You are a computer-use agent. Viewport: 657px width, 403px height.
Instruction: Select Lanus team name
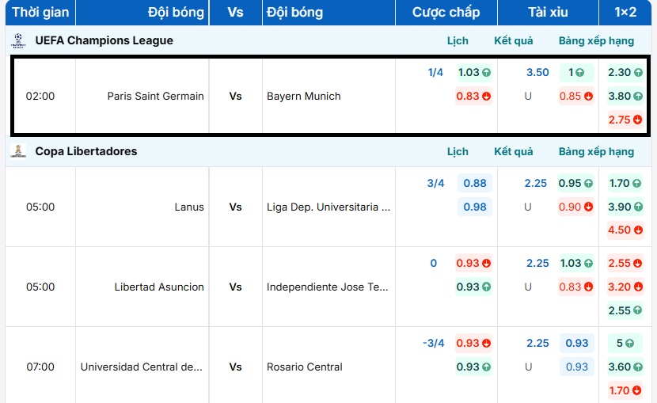(189, 207)
